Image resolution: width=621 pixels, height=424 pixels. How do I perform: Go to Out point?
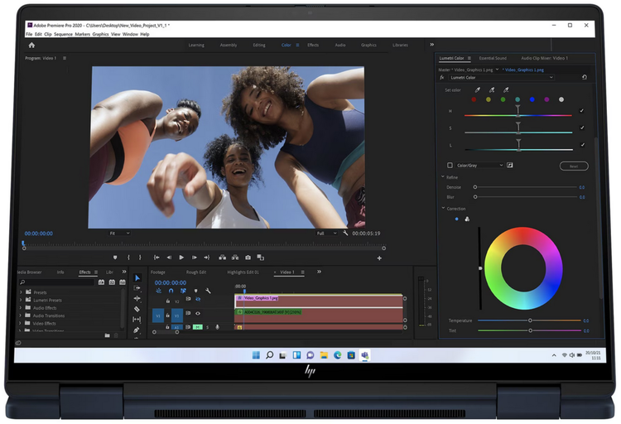207,258
